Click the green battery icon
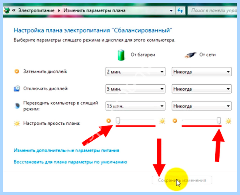This screenshot has width=240, height=195. (x=121, y=55)
